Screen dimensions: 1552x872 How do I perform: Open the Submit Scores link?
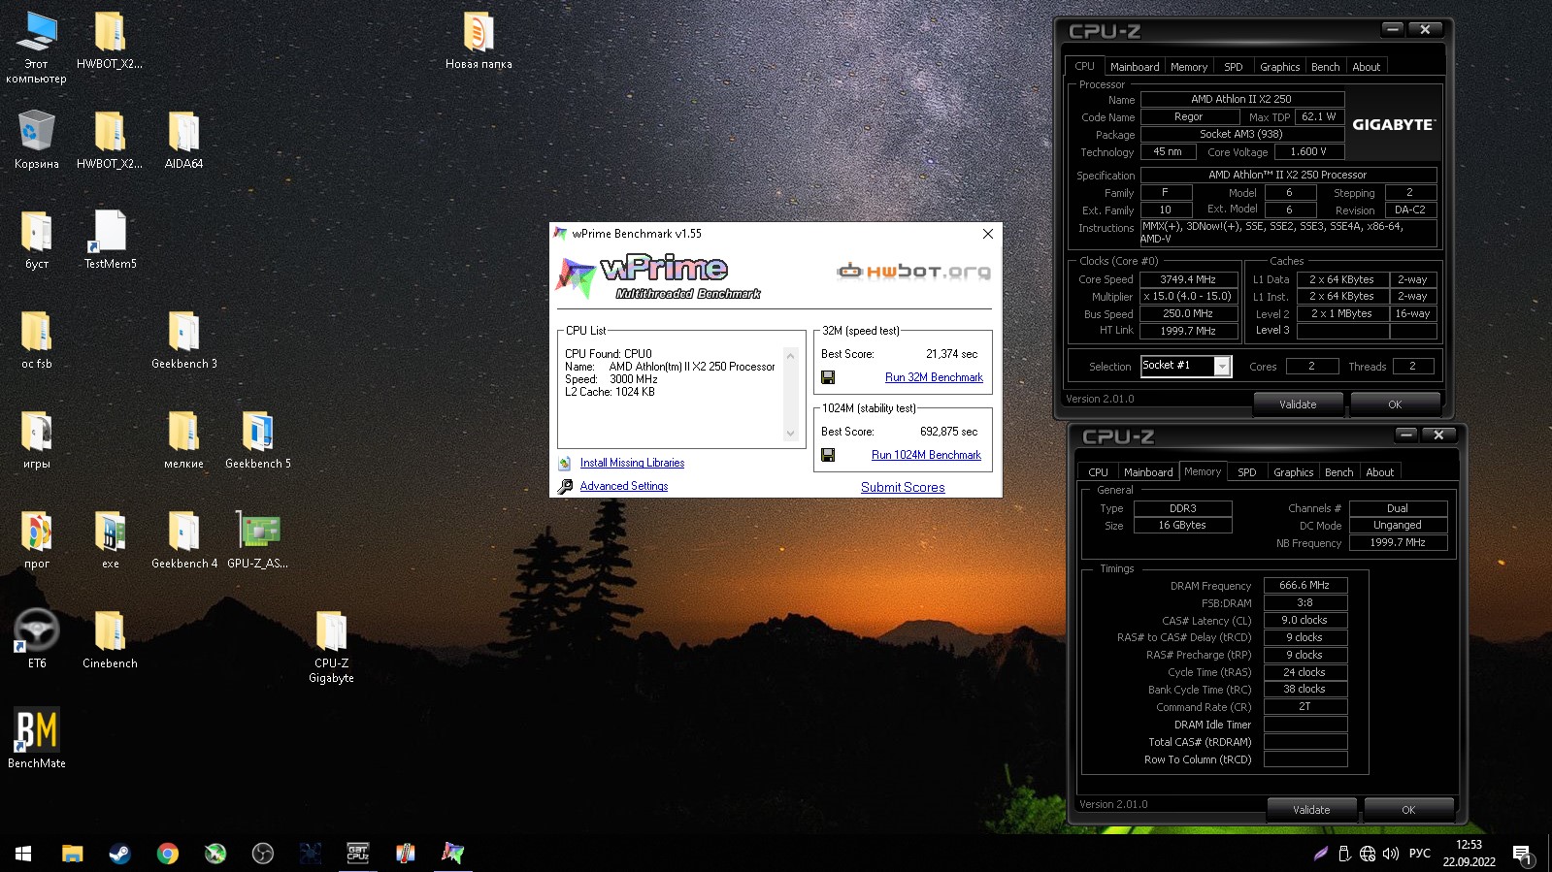click(x=903, y=487)
